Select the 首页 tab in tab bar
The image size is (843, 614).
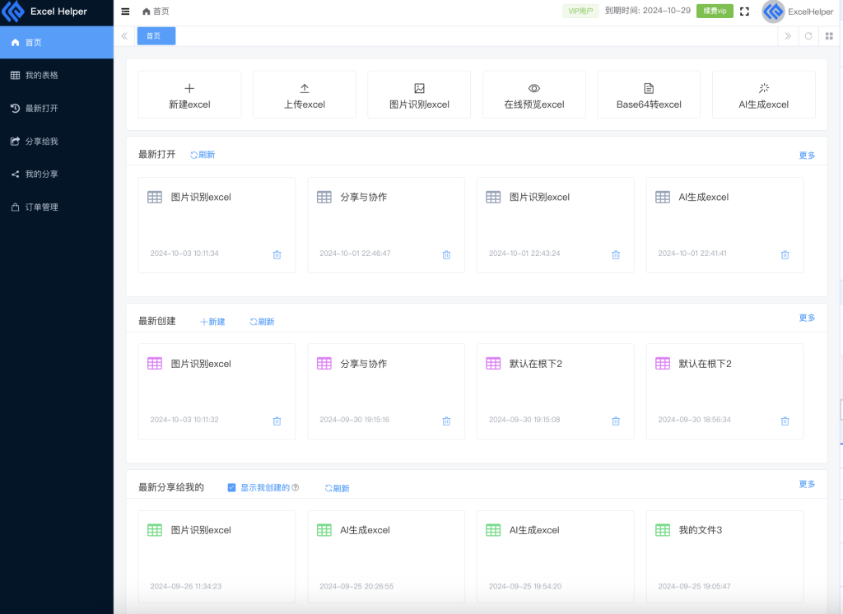tap(156, 36)
